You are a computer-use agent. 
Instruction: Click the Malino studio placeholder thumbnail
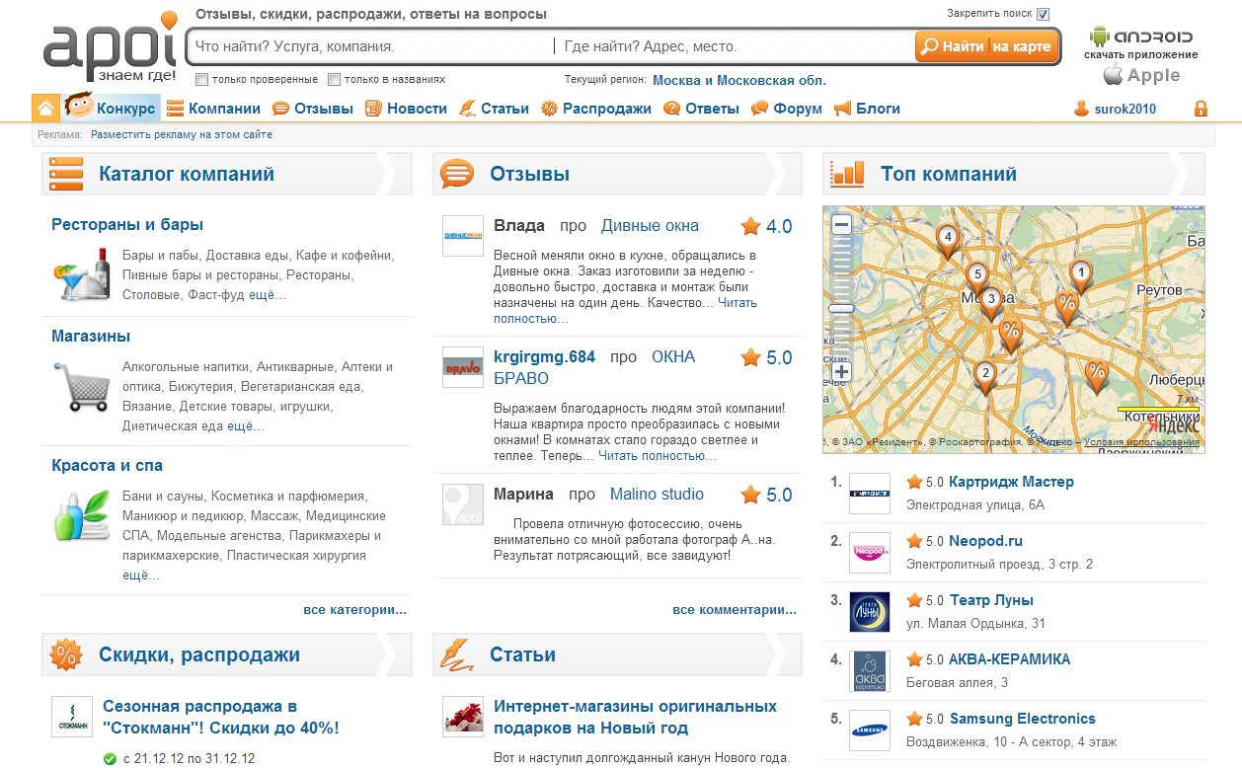(463, 504)
